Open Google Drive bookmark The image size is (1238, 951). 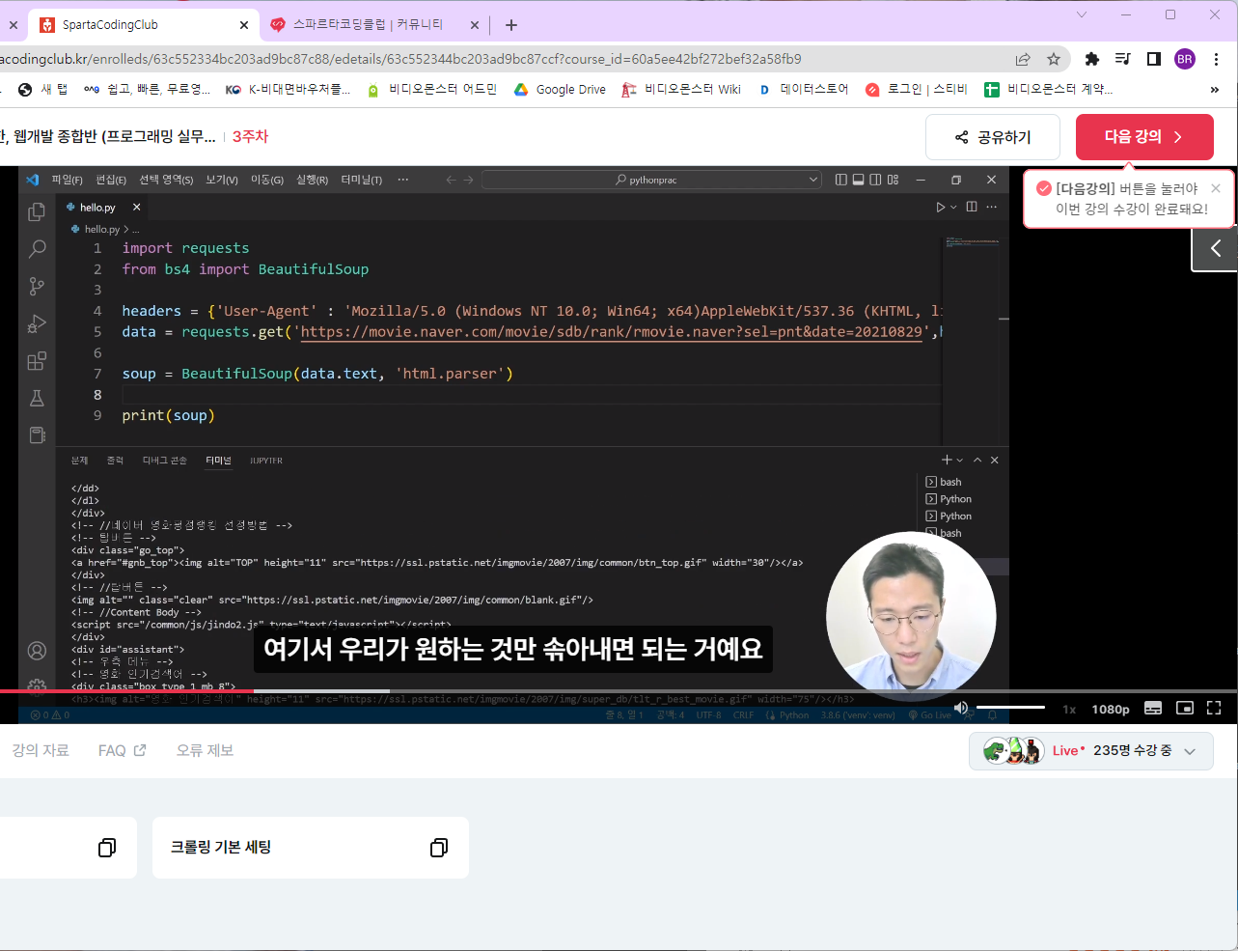pos(560,90)
